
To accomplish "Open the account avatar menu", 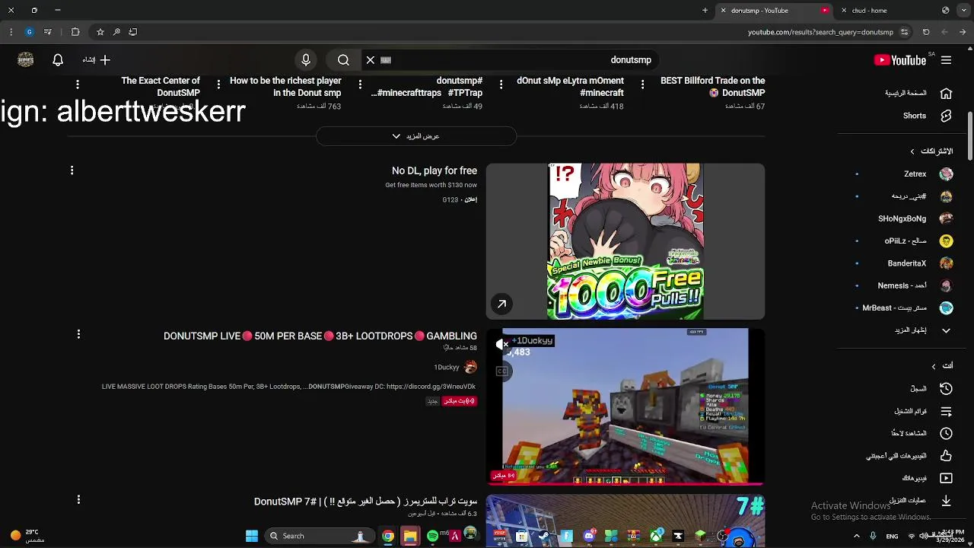I will click(25, 60).
